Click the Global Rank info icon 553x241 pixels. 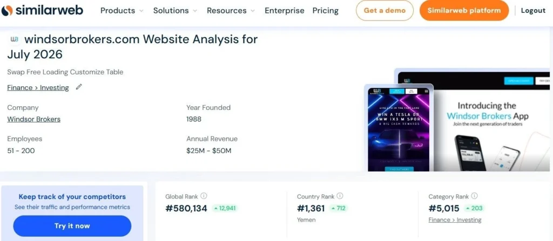pos(204,196)
